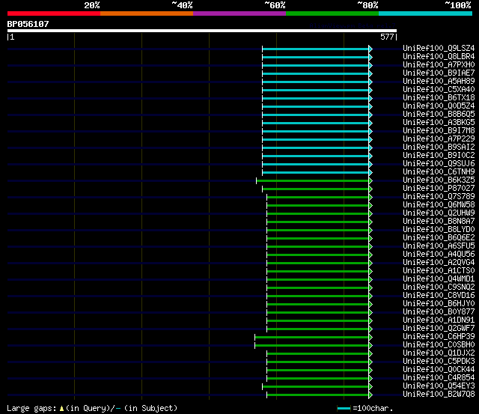Select the UniRef100_A1CTS0 label
Image resolution: width=479 pixels, height=414 pixels.
point(439,271)
